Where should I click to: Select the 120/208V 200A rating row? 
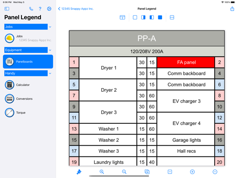[x=147, y=52]
